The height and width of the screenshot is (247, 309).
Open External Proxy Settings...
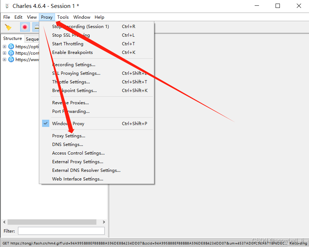click(x=96, y=162)
